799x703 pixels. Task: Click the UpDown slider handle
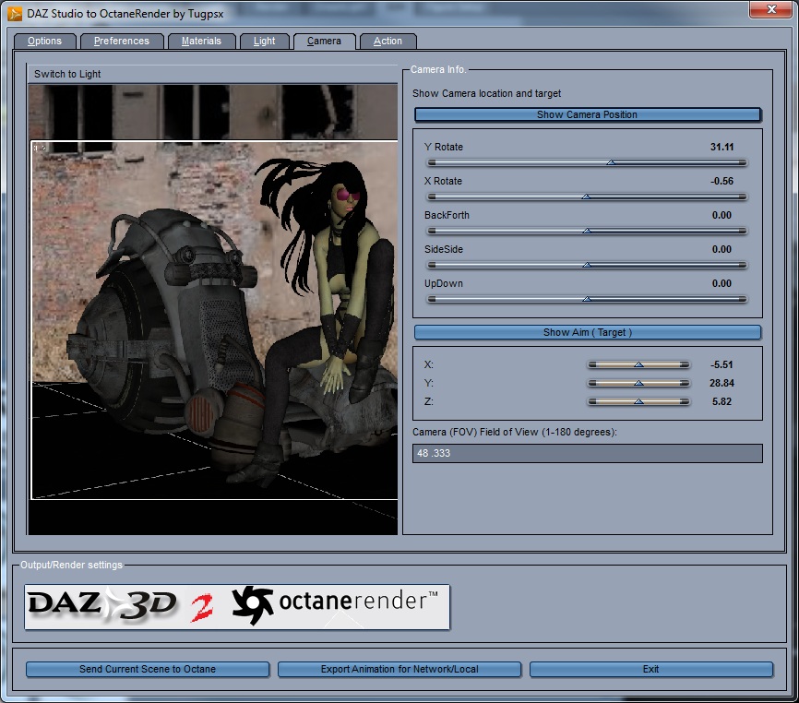coord(587,299)
